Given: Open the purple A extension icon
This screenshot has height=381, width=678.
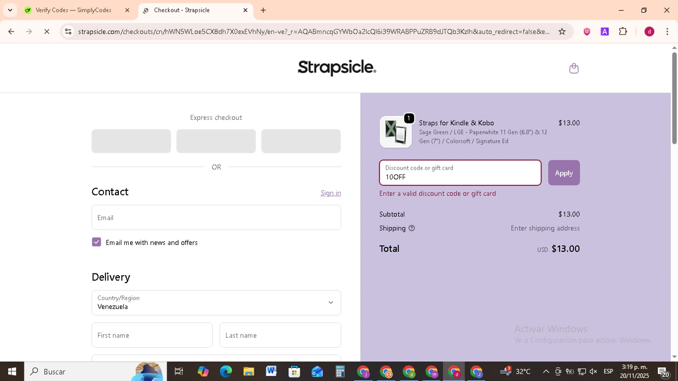Looking at the screenshot, I should 605,32.
